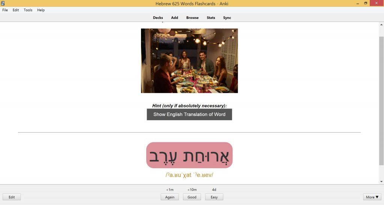The width and height of the screenshot is (384, 205).
Task: Open the More dropdown menu
Action: click(372, 197)
